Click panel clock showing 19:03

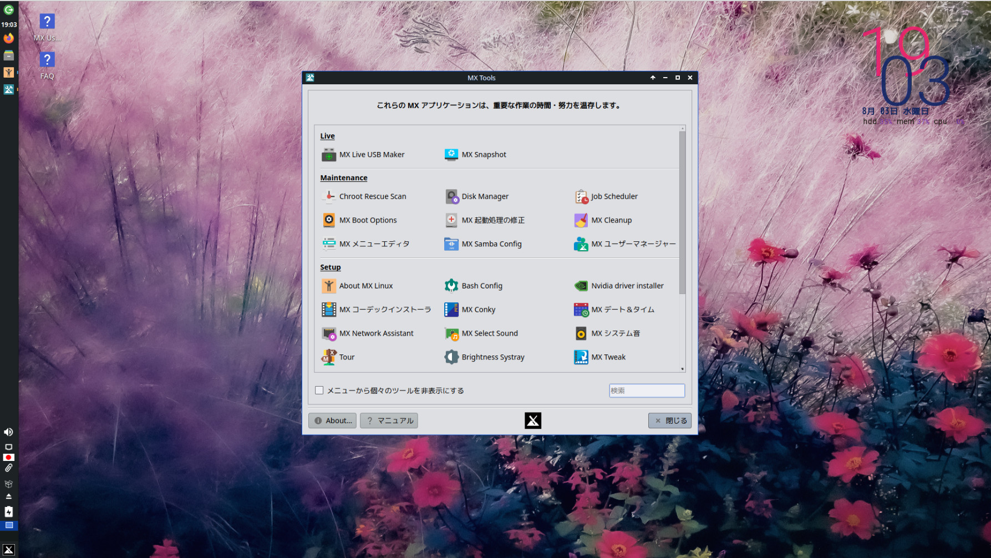[x=9, y=24]
